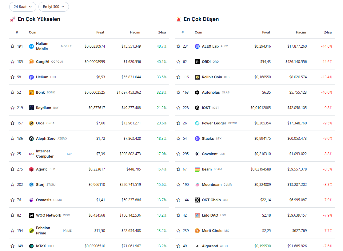Open the Power Ledger coin page
The height and width of the screenshot is (251, 343).
[214, 123]
